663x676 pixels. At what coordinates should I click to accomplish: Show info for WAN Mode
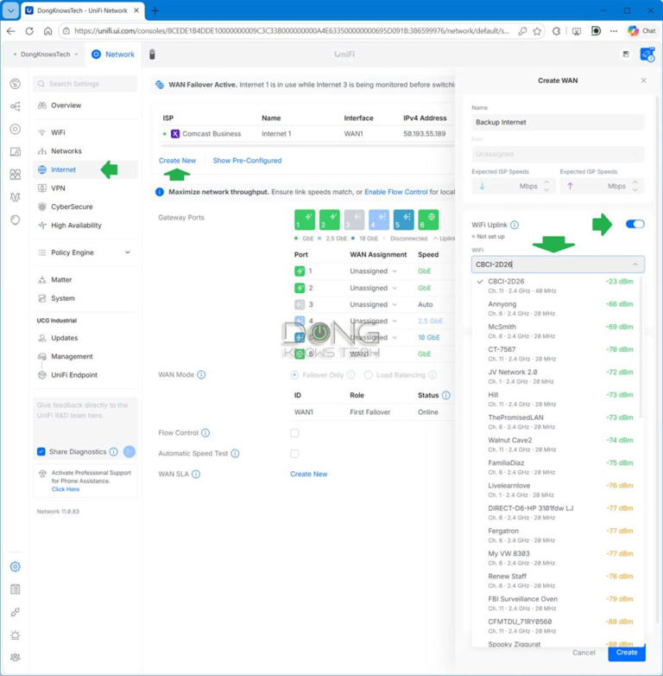[x=201, y=374]
